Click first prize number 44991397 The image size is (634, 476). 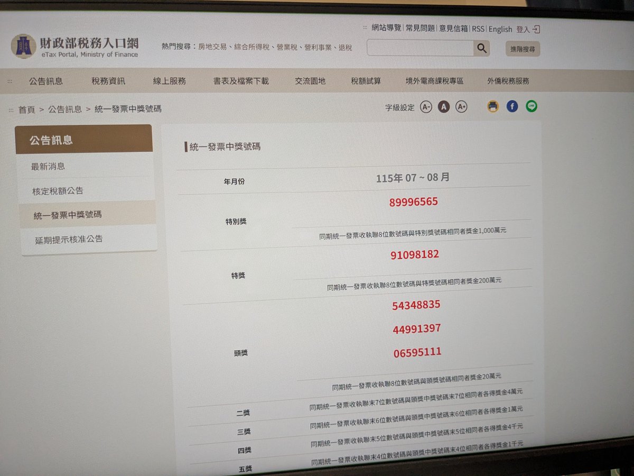click(x=417, y=329)
